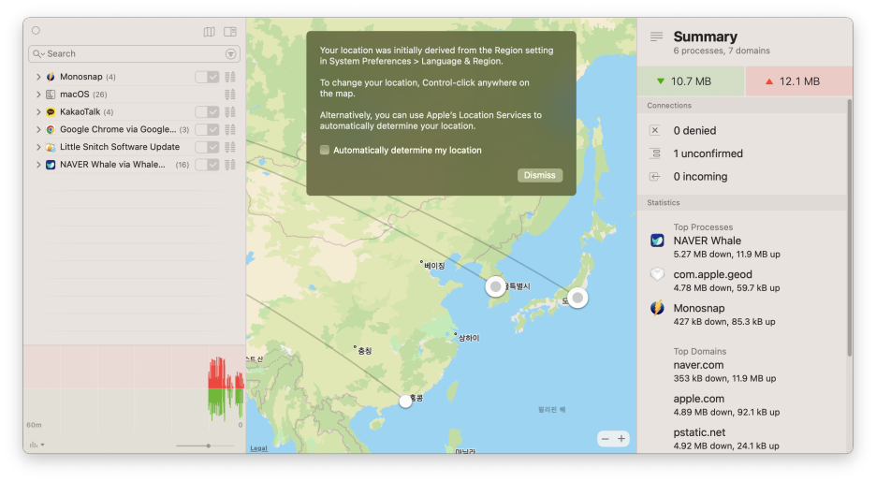The image size is (876, 482).
Task: Toggle the NAVER Whale rule switch
Action: point(207,165)
